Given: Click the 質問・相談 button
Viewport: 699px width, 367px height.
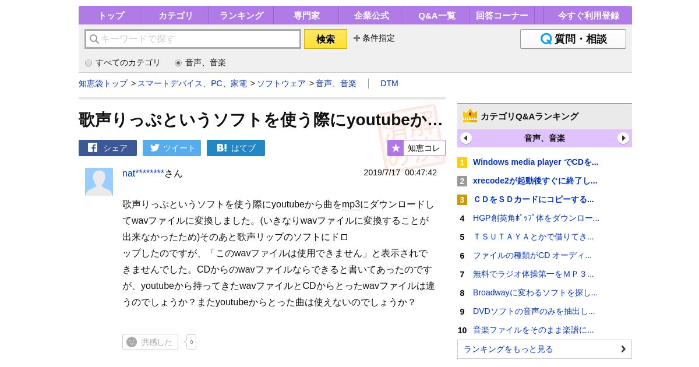Looking at the screenshot, I should pyautogui.click(x=573, y=39).
